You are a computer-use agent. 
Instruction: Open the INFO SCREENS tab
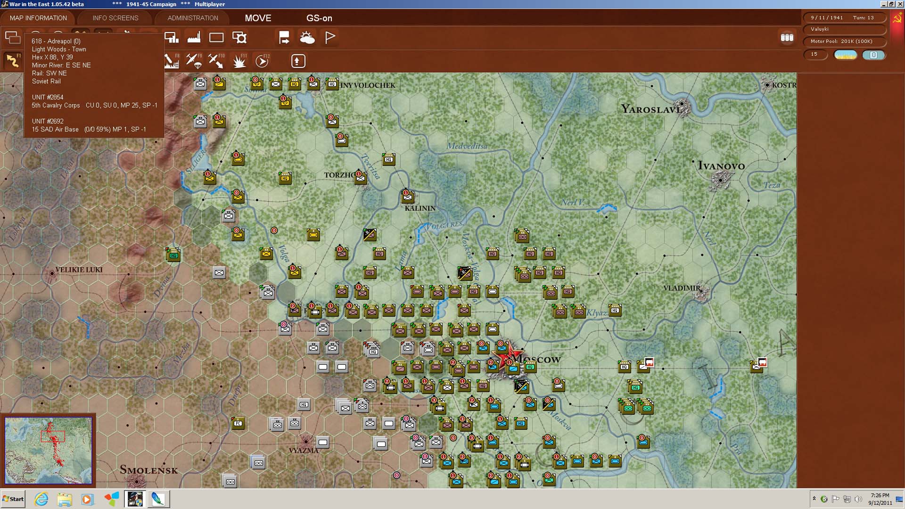[x=115, y=18]
